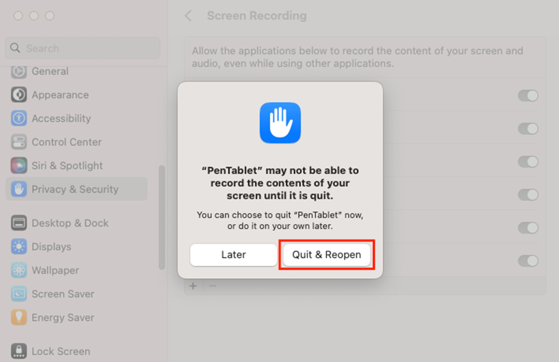Go back using the chevron arrow
Image resolution: width=559 pixels, height=362 pixels.
[x=189, y=16]
